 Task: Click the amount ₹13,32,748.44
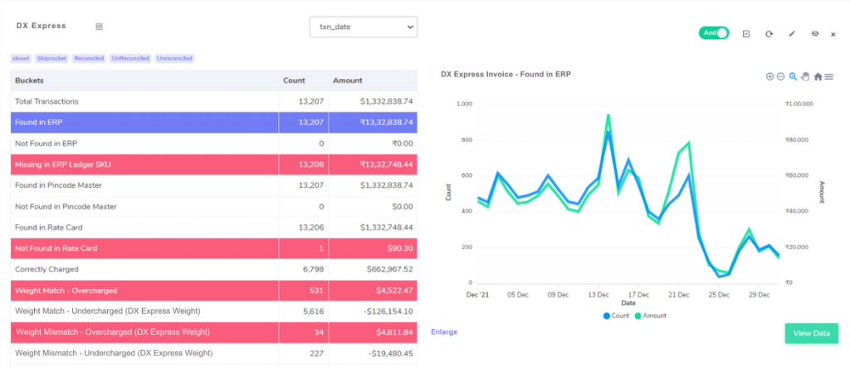pyautogui.click(x=386, y=164)
